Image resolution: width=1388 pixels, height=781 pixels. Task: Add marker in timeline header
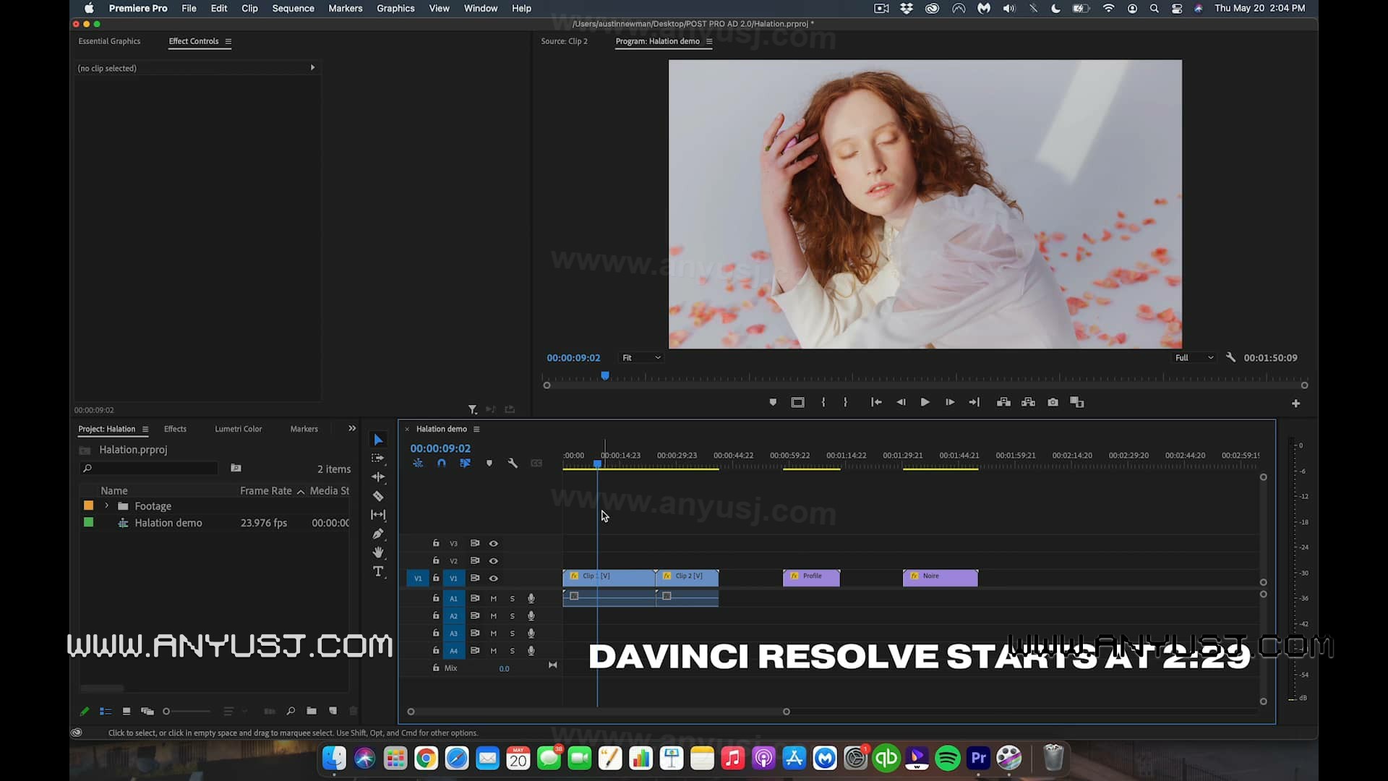(x=489, y=463)
